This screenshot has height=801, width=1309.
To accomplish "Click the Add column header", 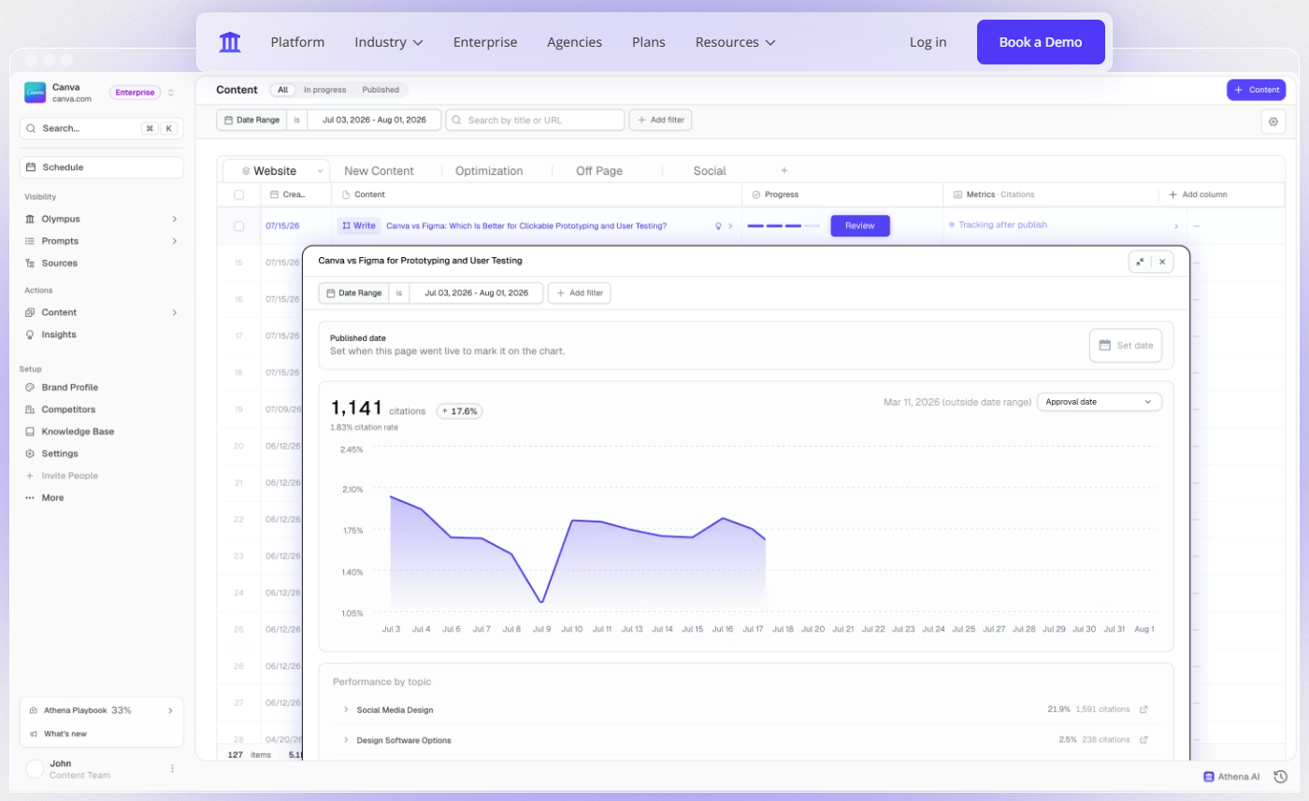I will 1198,194.
